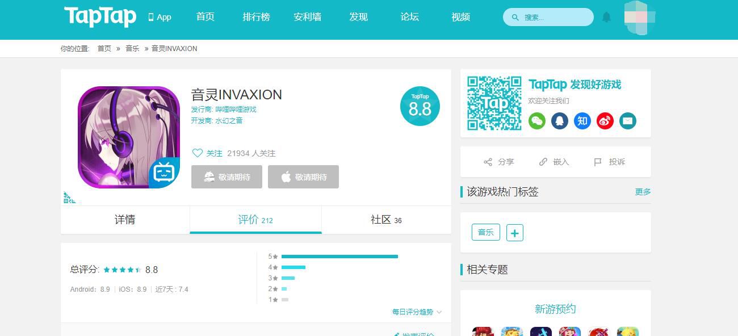Click the plus add-tag button

point(515,233)
